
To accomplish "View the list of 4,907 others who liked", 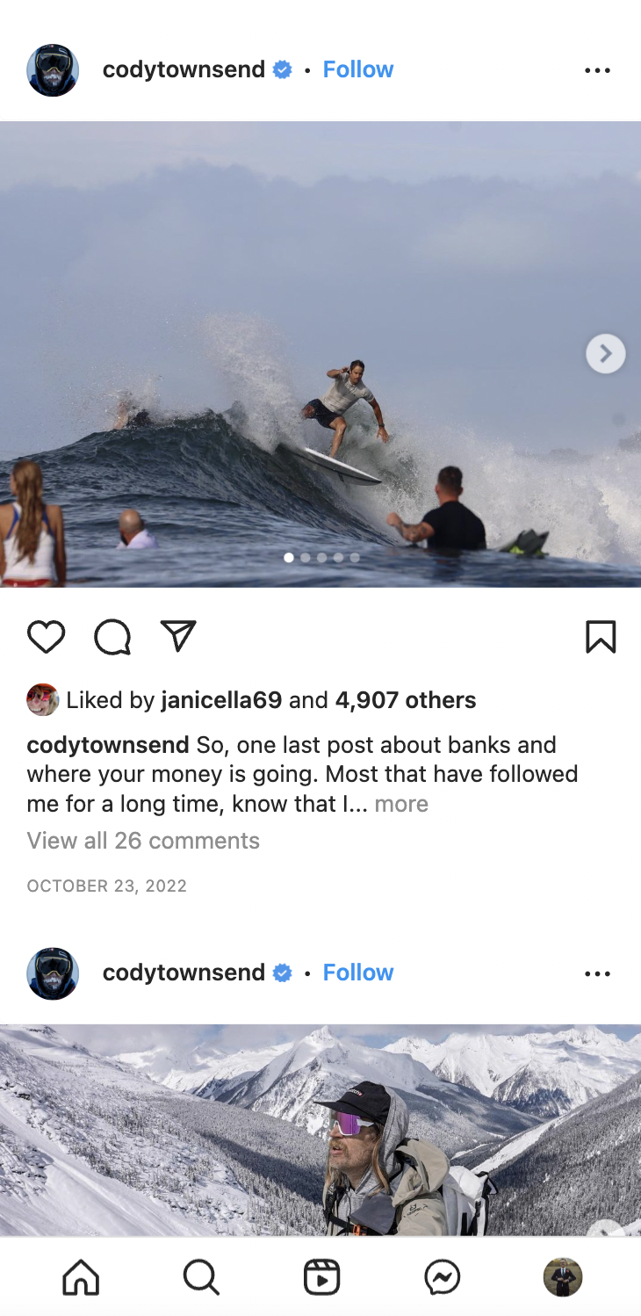I will 406,700.
